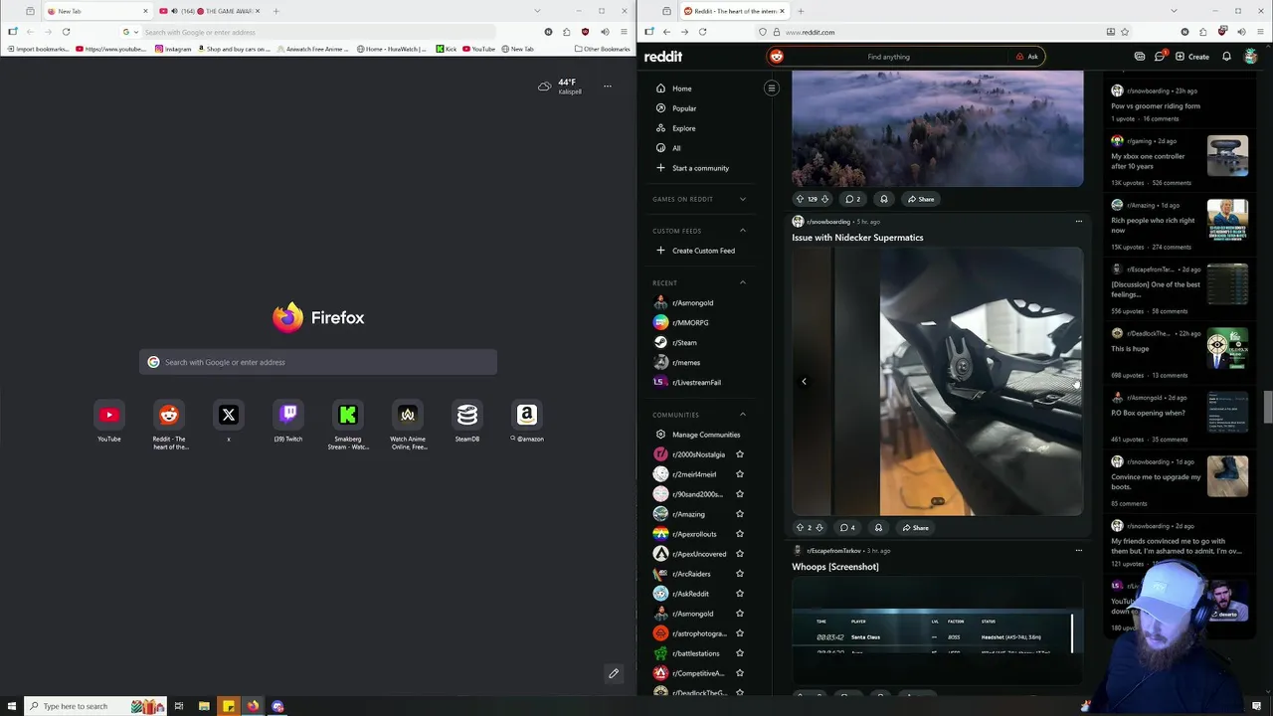Open the weather widget options menu

(x=607, y=87)
